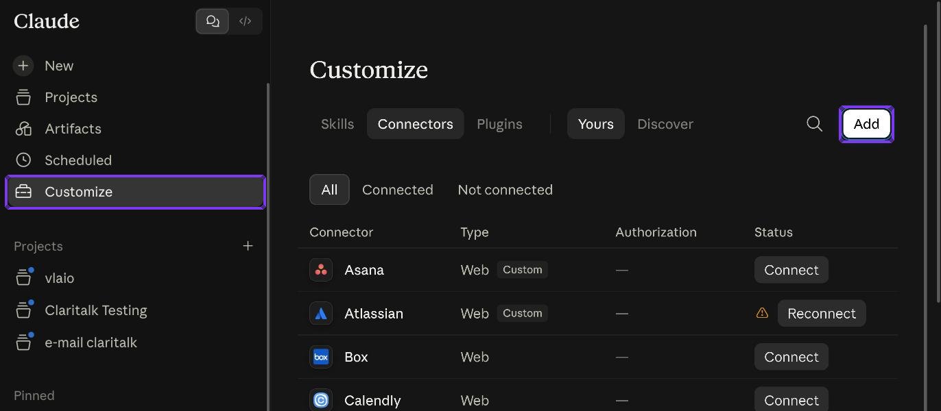Click the Calendly connector name
The width and height of the screenshot is (941, 411).
point(372,400)
